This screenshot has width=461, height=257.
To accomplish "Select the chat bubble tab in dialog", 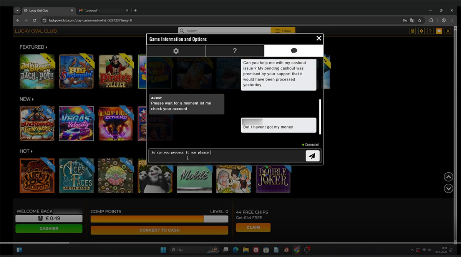I will (x=294, y=51).
